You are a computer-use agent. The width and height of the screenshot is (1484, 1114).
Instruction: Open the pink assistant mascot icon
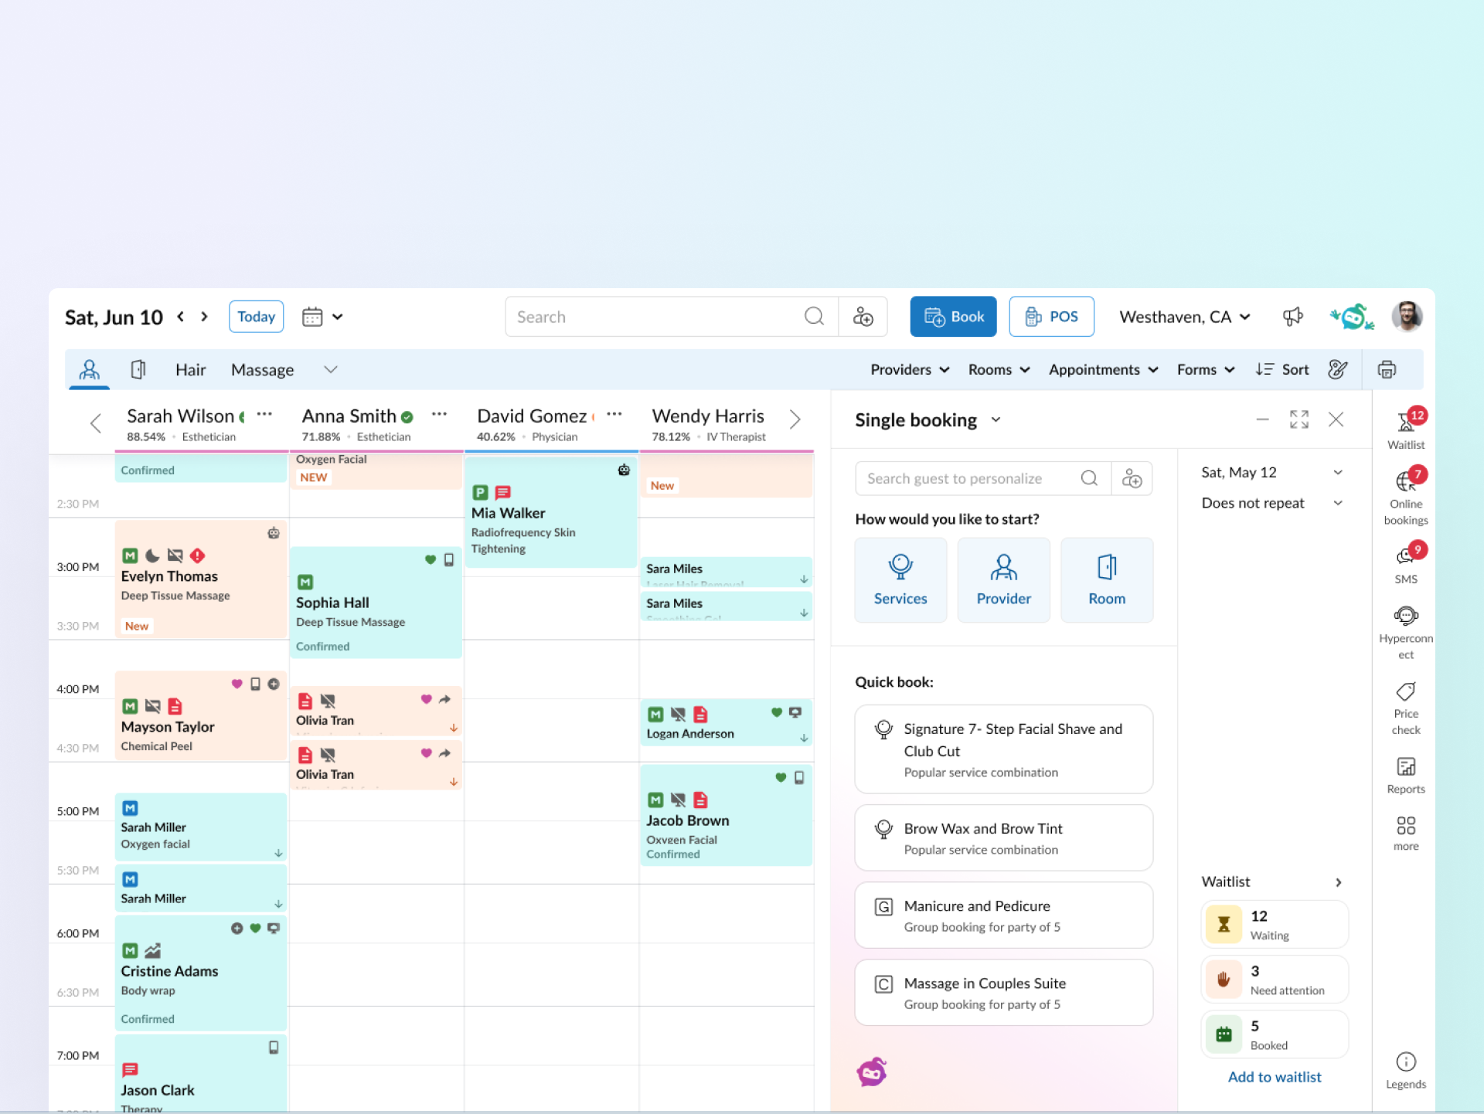coord(872,1072)
